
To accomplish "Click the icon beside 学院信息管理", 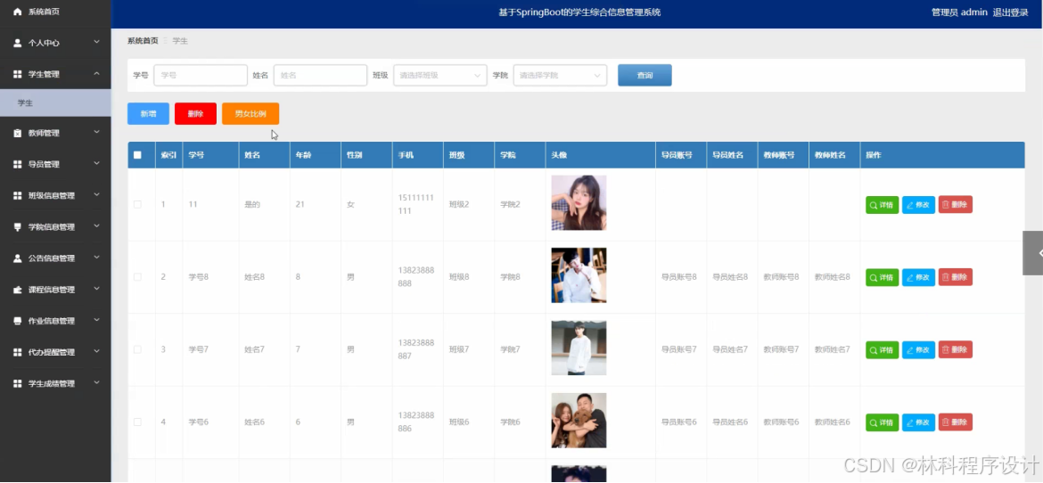I will (x=17, y=227).
